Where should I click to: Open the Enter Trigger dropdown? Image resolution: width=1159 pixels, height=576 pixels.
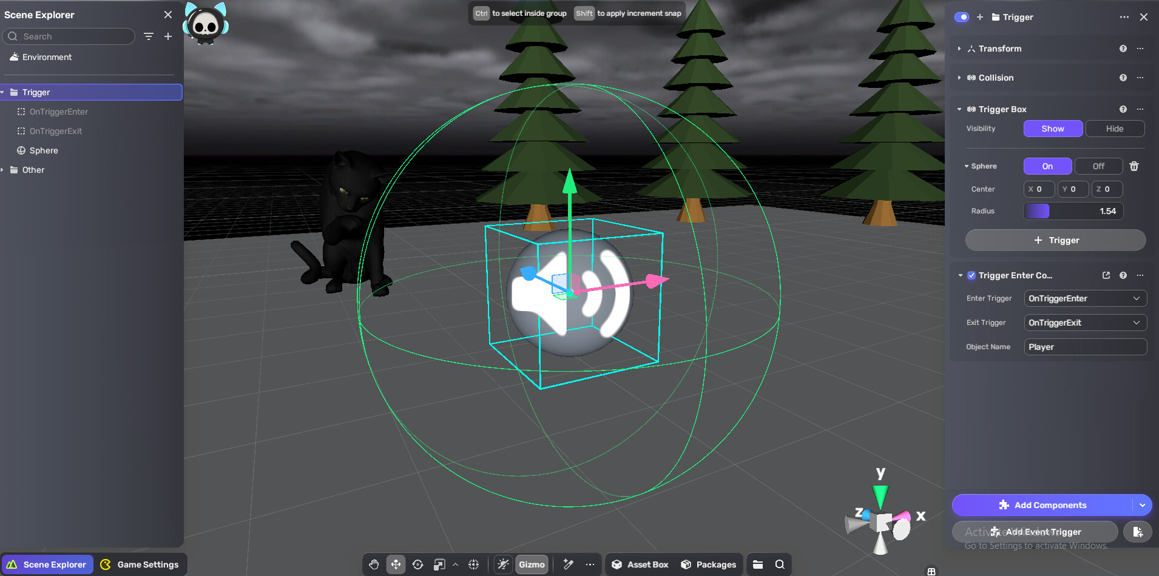(x=1085, y=298)
